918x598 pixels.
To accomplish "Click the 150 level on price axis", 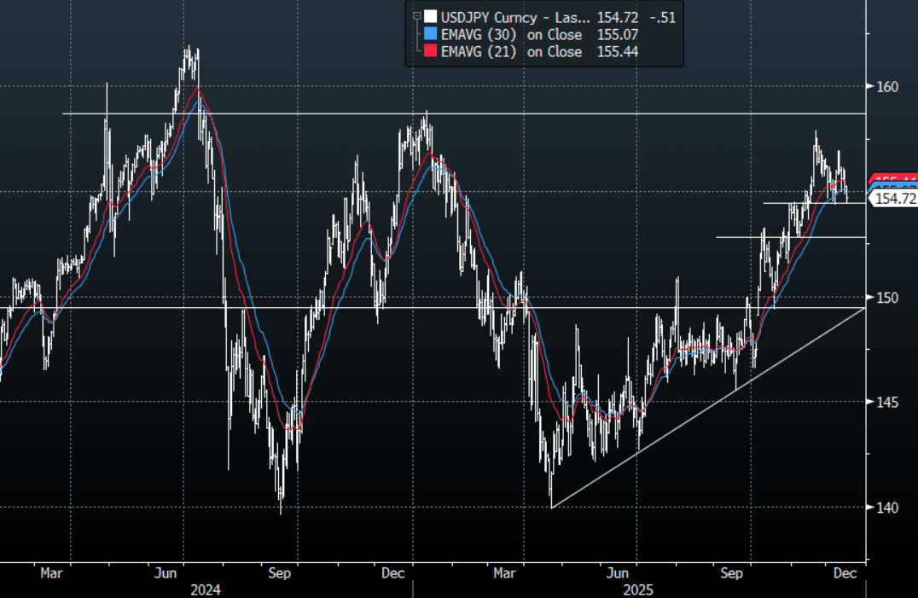I will 888,297.
